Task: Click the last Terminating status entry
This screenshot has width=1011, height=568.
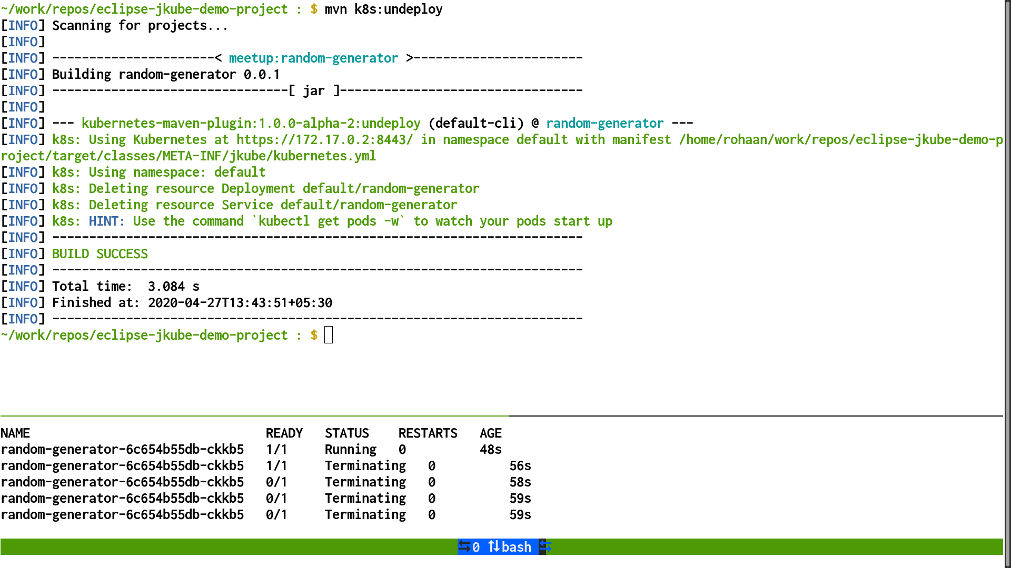Action: tap(365, 515)
